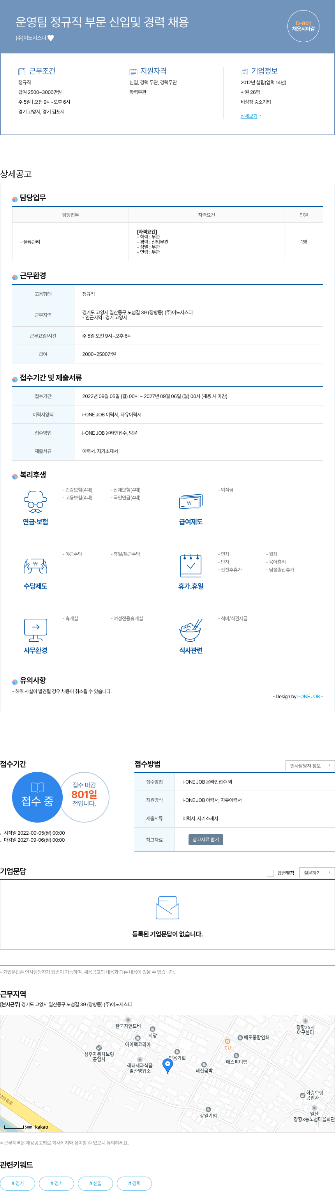Click the '급여 2500~3000만원' text
This screenshot has height=1191, width=335.
(x=40, y=92)
